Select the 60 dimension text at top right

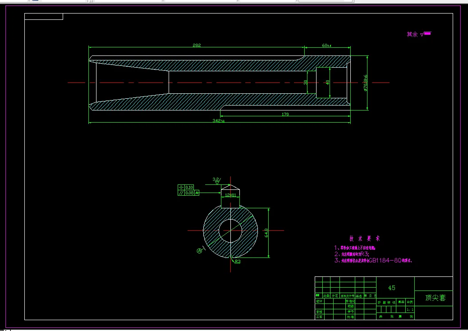tap(326, 46)
